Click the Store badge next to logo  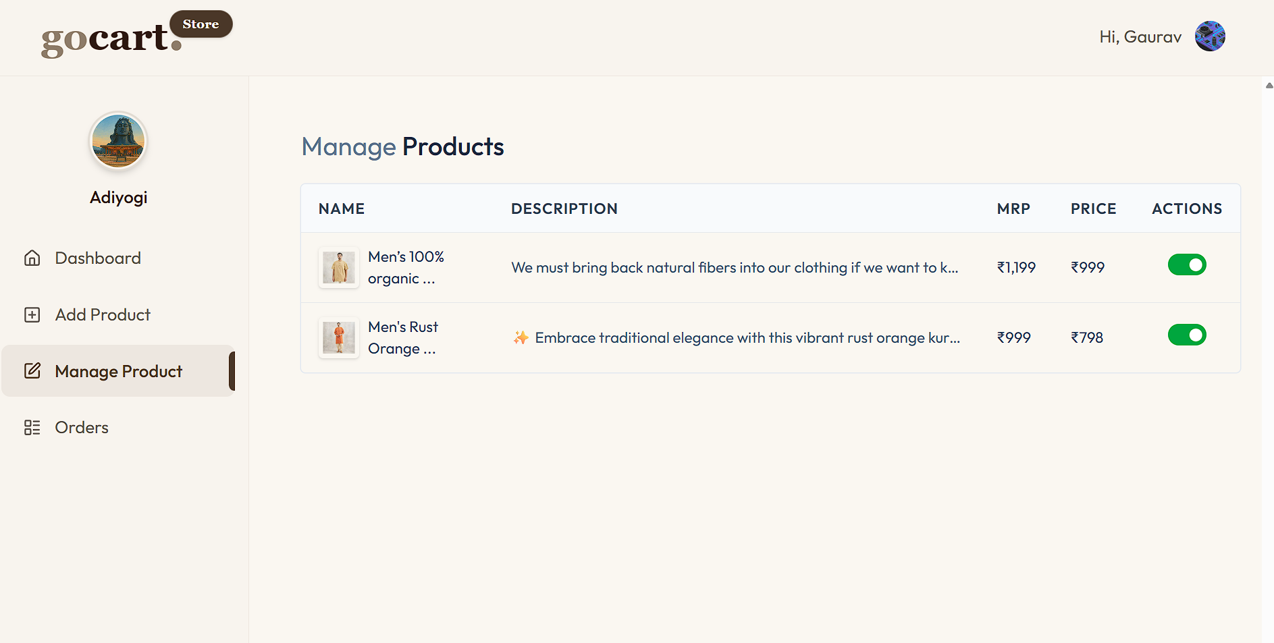[x=201, y=24]
